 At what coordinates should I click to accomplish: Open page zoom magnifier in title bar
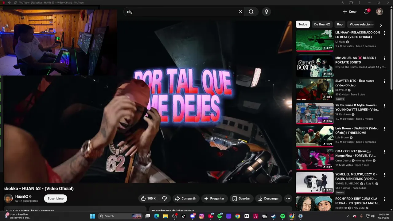(343, 2)
